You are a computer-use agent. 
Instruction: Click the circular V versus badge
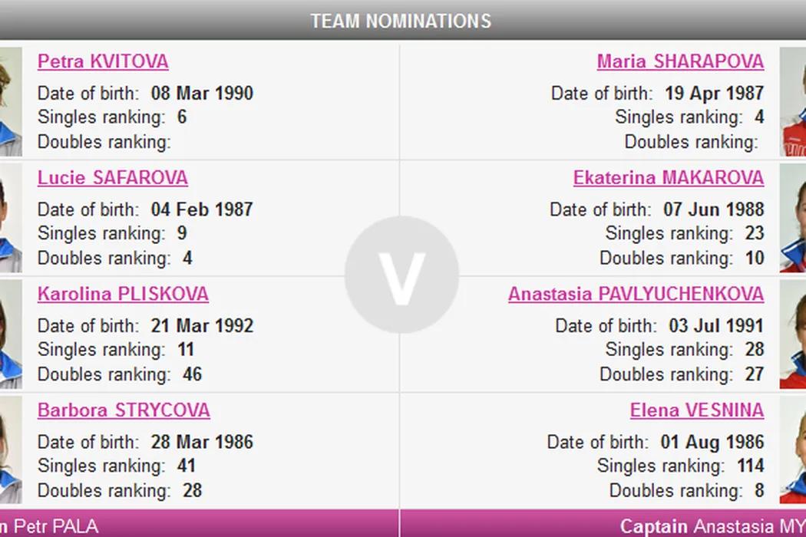coord(401,275)
